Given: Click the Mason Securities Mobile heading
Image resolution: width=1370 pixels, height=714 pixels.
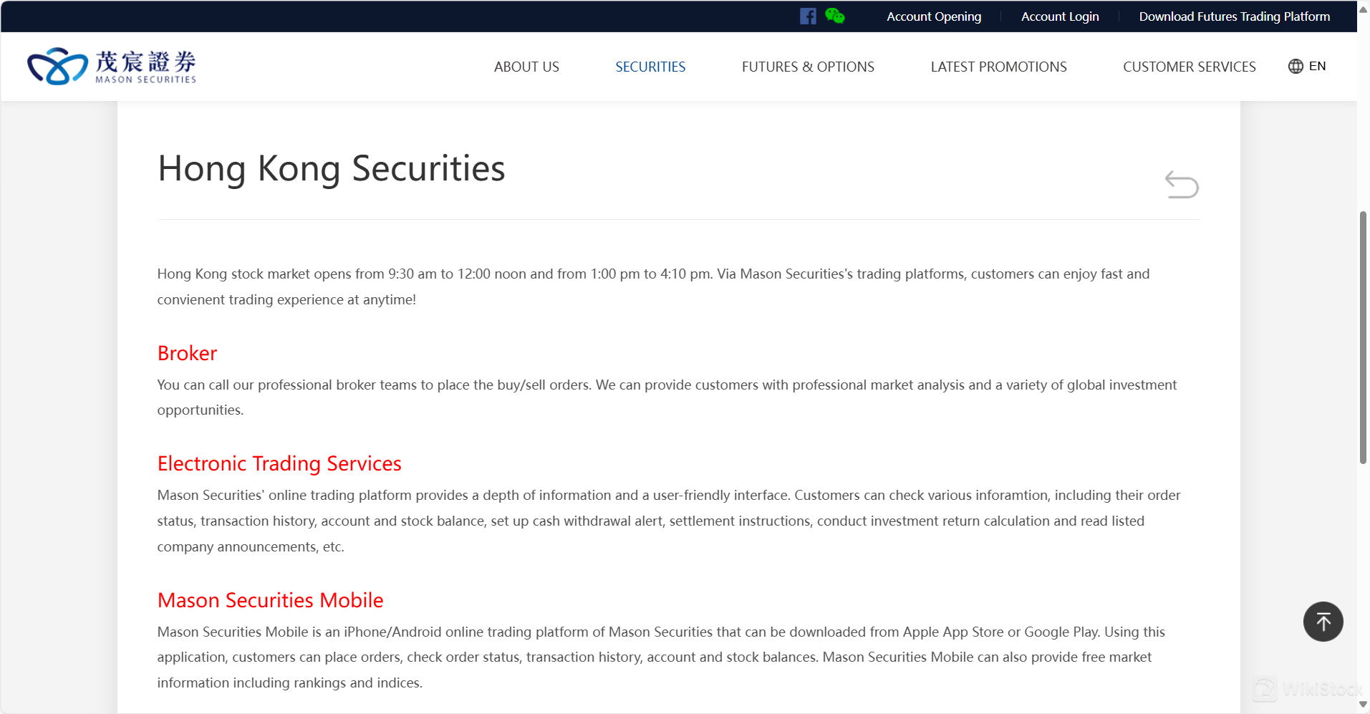Looking at the screenshot, I should tap(270, 600).
